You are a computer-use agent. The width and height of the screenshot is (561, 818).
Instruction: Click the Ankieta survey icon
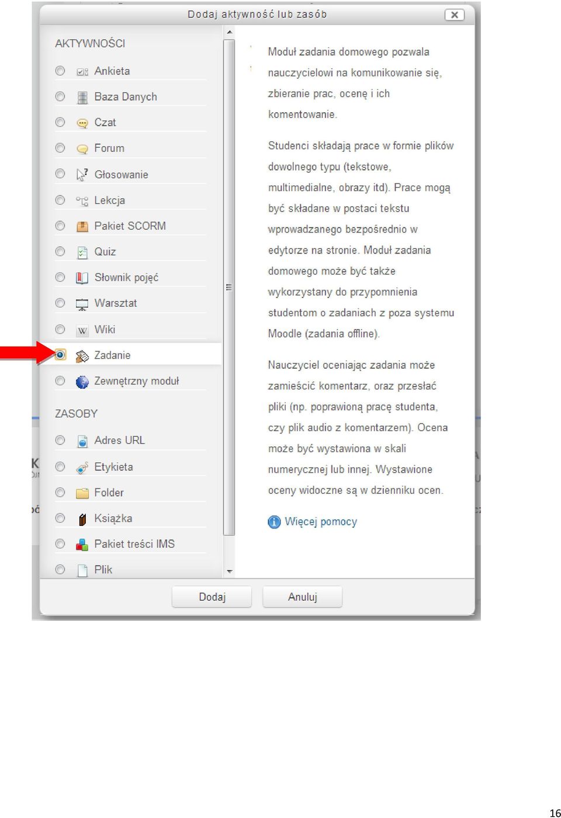pyautogui.click(x=82, y=71)
